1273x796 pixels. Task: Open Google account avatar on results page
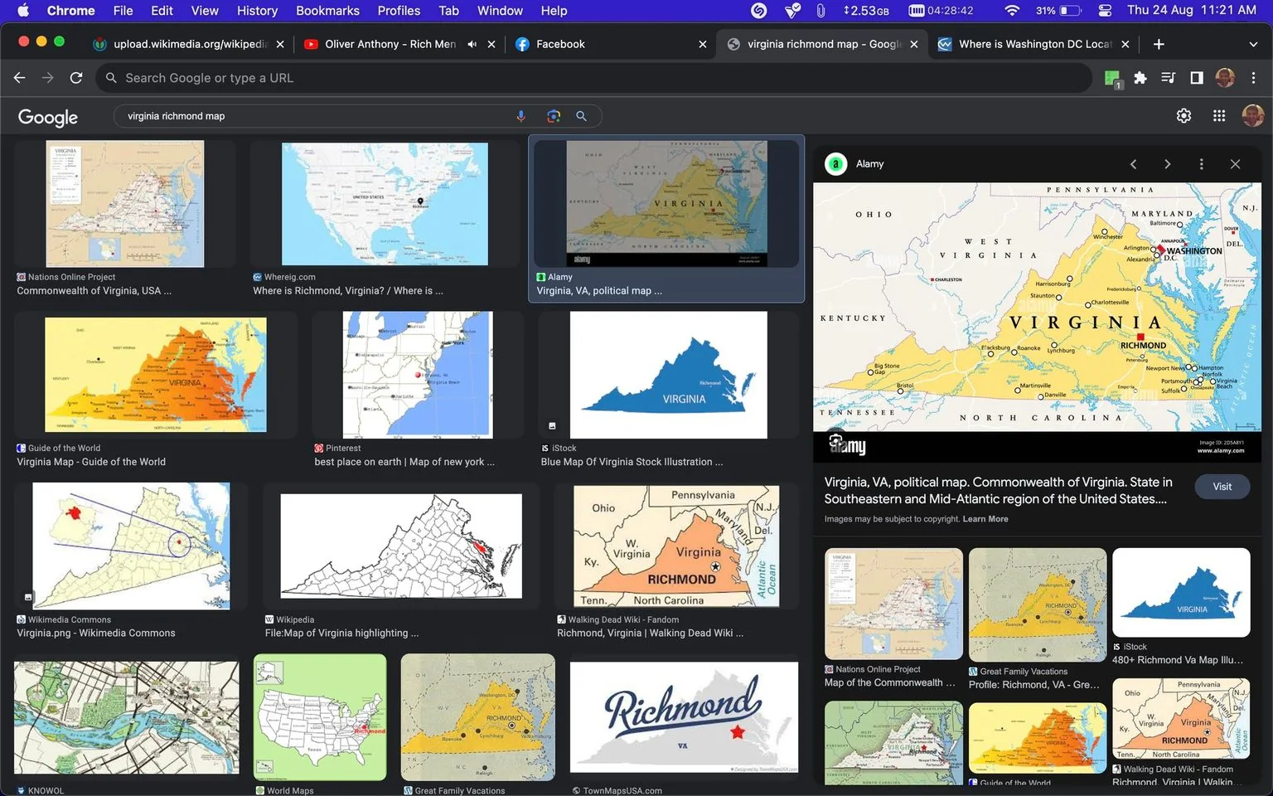tap(1252, 116)
